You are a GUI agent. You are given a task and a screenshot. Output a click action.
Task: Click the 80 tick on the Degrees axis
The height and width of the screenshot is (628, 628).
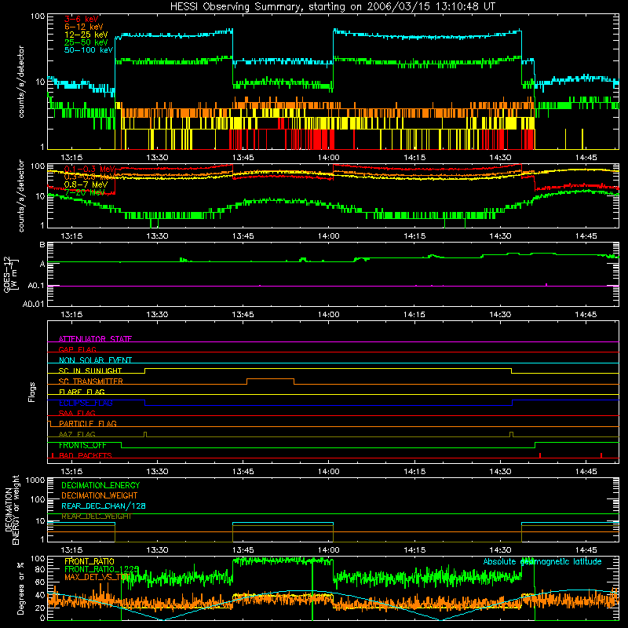[40, 570]
